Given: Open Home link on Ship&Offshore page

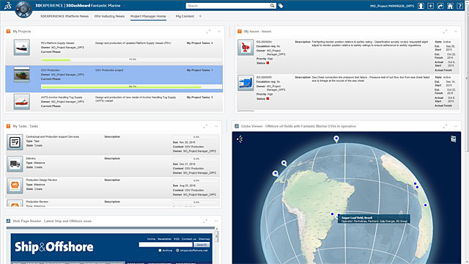Looking at the screenshot, I should pyautogui.click(x=151, y=239).
